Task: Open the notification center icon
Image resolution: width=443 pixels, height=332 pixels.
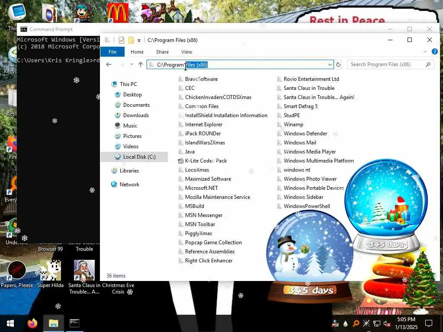Action: (x=429, y=323)
